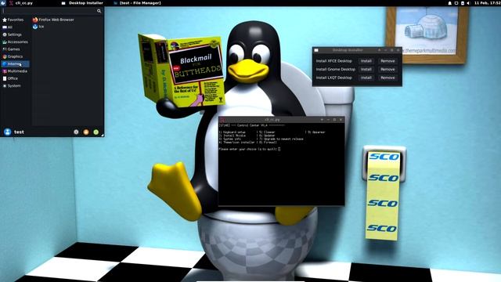Open the Multimedia category
501x282 pixels.
[x=15, y=71]
